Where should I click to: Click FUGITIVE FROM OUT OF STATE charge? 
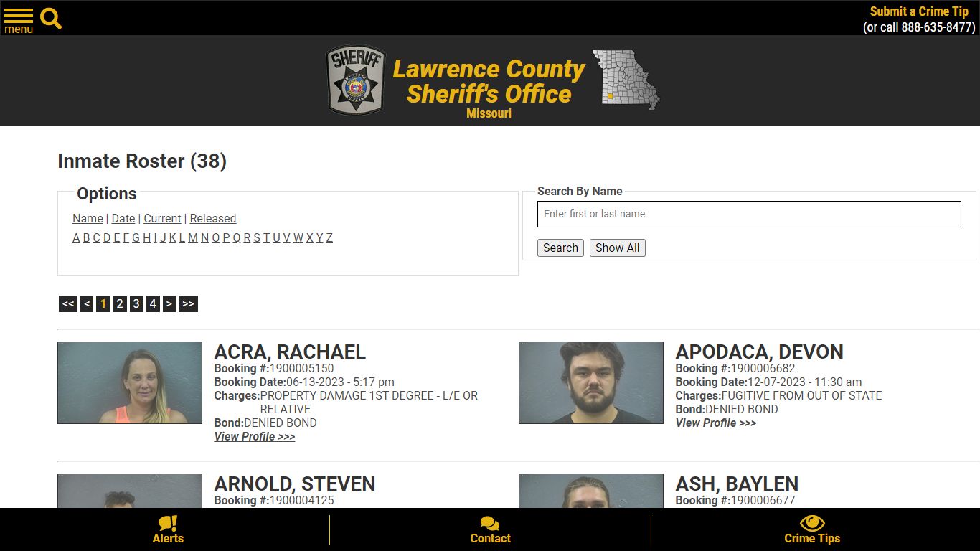801,395
